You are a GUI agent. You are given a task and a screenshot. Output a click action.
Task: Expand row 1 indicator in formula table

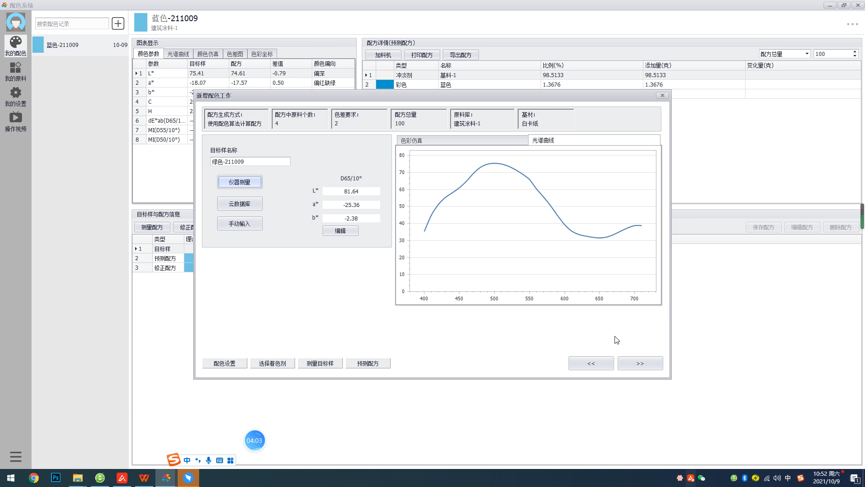click(x=366, y=75)
